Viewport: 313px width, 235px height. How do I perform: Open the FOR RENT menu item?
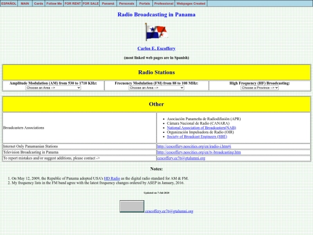tap(72, 3)
